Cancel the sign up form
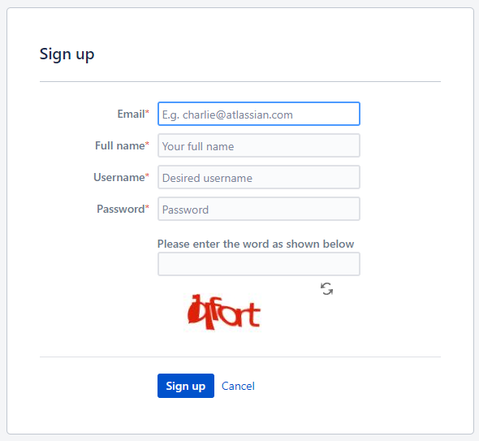 point(238,386)
